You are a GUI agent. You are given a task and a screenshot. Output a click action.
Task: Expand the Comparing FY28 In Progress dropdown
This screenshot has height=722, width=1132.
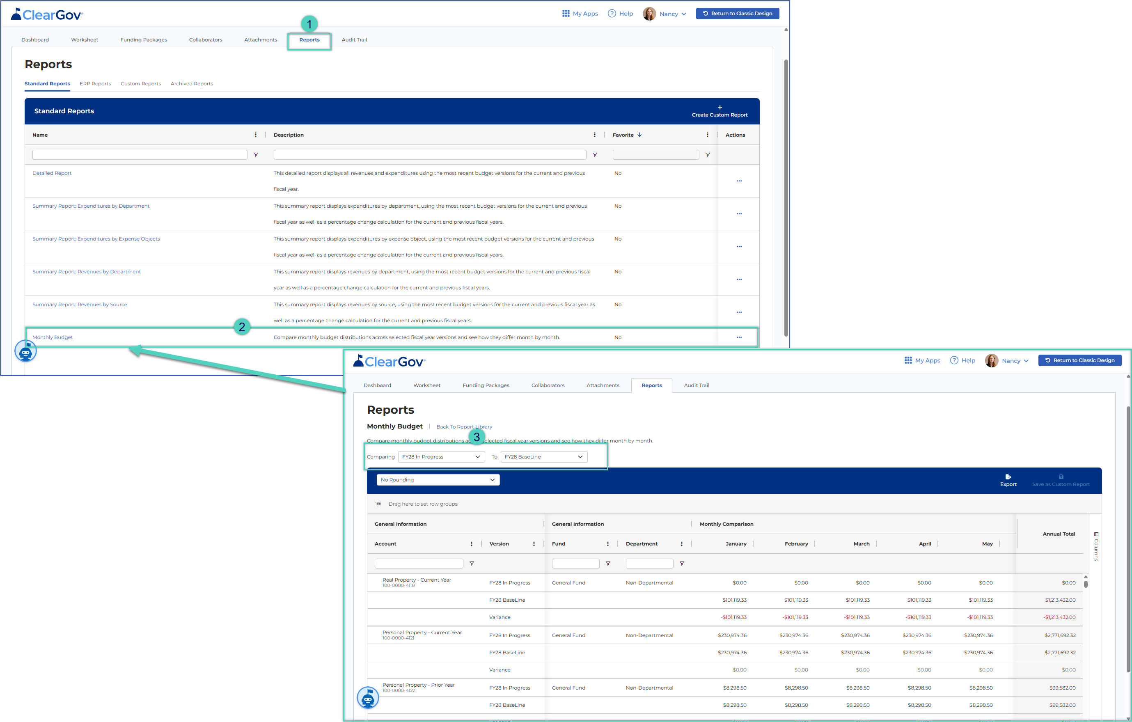(x=441, y=457)
